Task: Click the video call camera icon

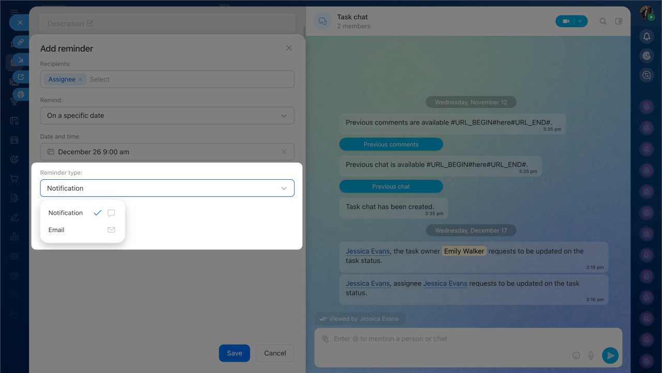Action: tap(566, 21)
